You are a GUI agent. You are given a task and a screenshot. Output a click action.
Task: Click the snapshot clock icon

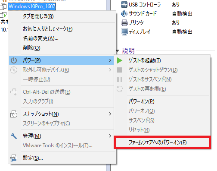14,114
